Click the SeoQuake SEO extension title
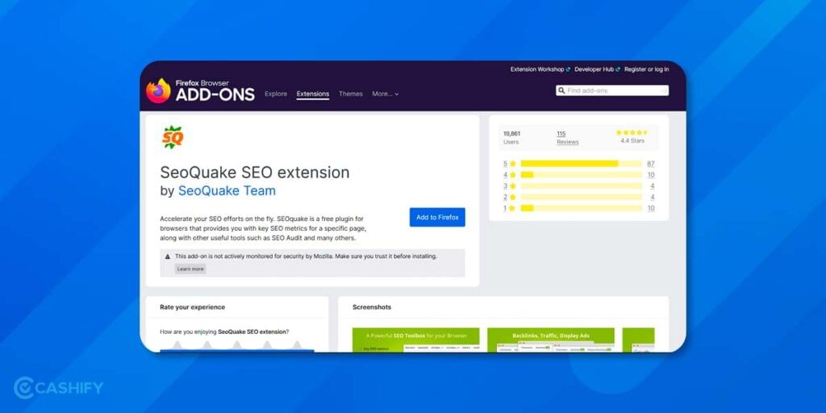This screenshot has height=413, width=826. coord(254,173)
